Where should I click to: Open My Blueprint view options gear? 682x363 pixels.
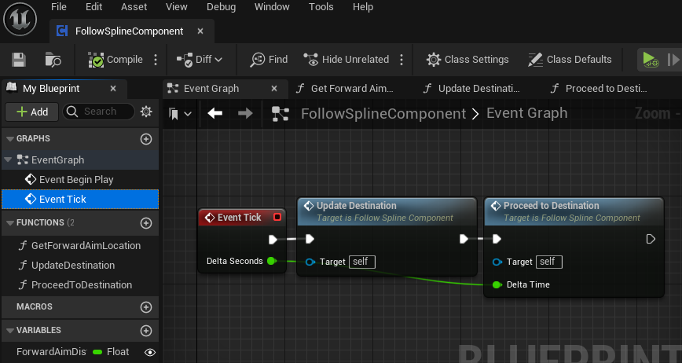146,112
